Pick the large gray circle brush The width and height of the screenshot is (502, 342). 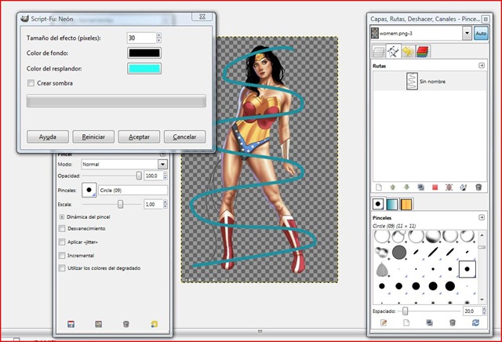pyautogui.click(x=399, y=253)
